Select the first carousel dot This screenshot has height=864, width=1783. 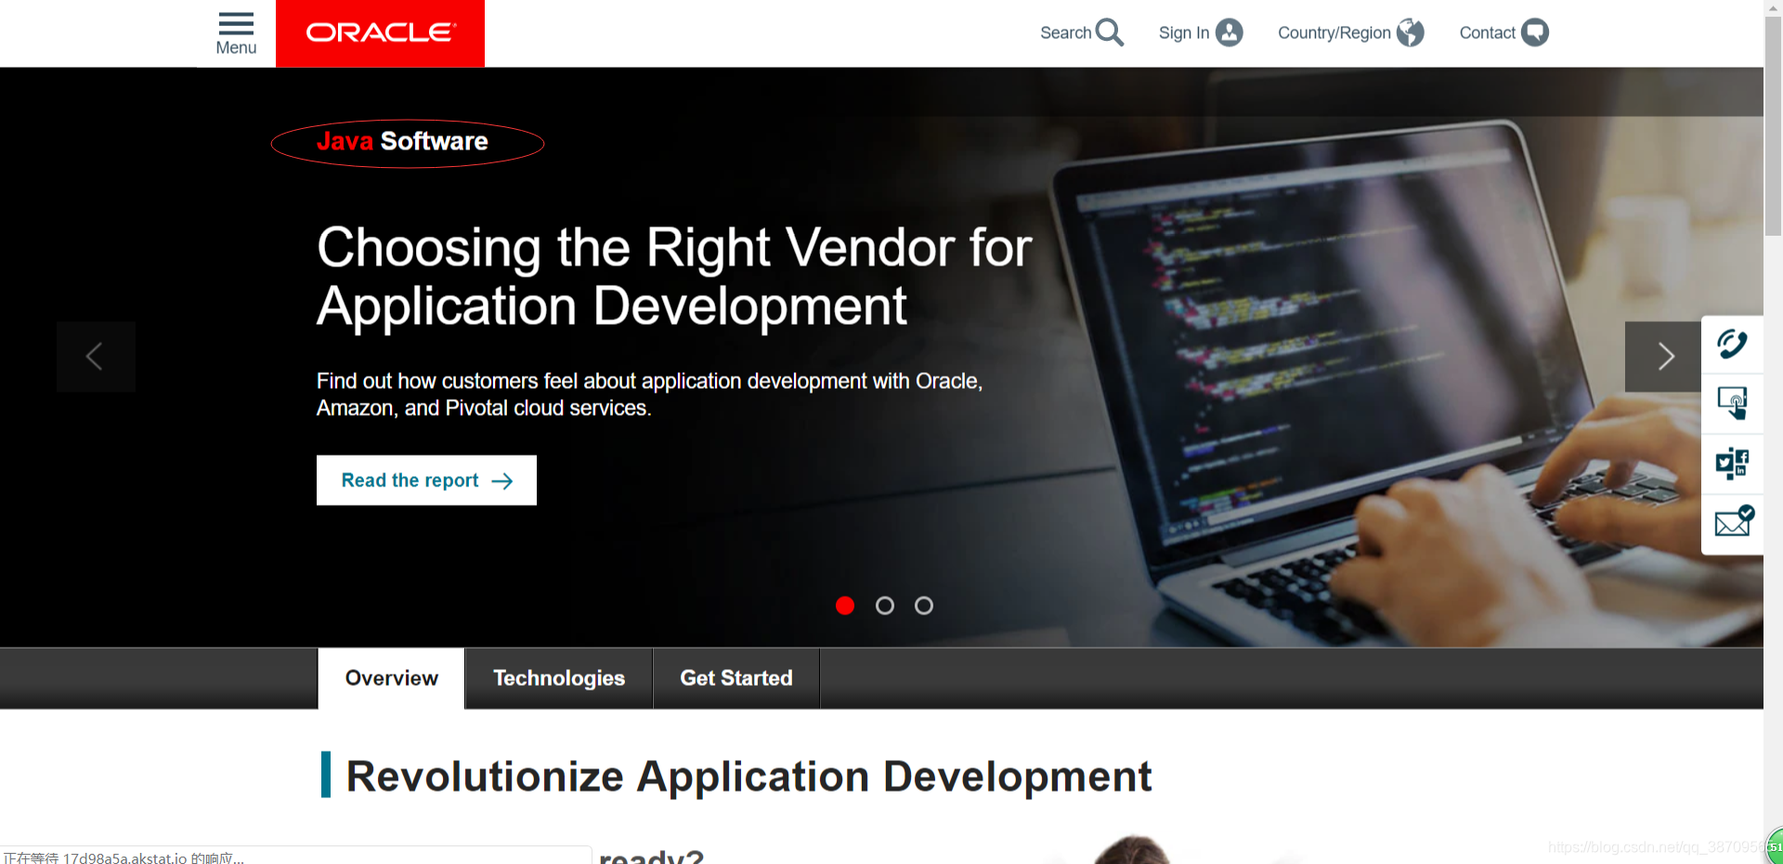[x=845, y=605]
